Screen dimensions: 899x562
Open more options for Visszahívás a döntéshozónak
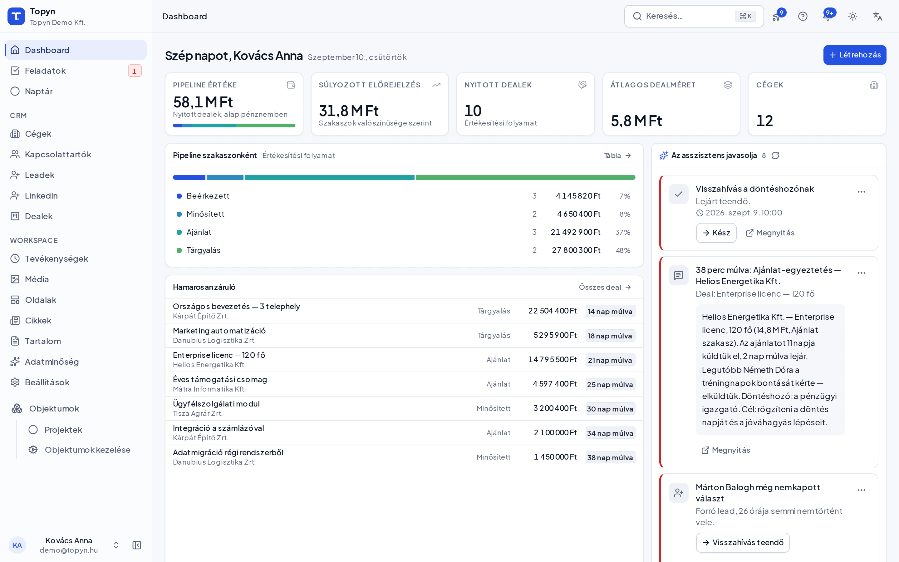[x=862, y=192]
